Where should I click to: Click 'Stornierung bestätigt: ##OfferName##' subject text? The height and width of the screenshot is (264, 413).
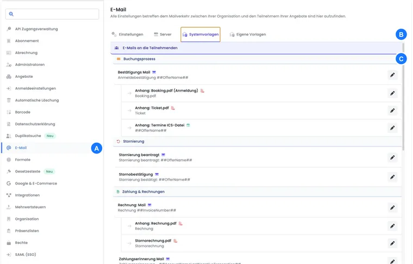click(x=154, y=180)
